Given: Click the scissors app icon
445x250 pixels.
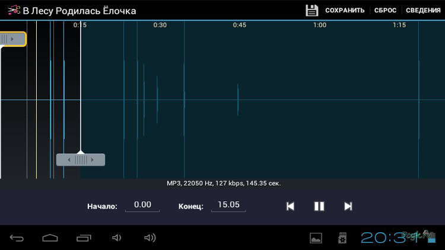Looking at the screenshot, I should click(x=12, y=11).
